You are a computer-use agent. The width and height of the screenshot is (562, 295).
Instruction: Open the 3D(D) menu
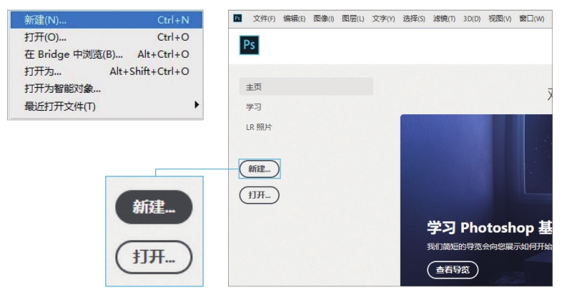(472, 19)
